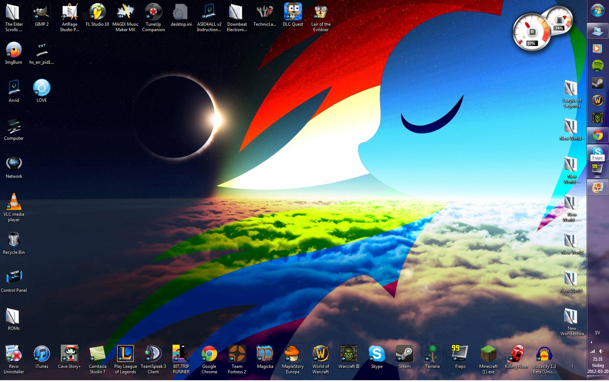This screenshot has height=382, width=609.
Task: Select Warcraft III desktop shortcut
Action: click(349, 357)
